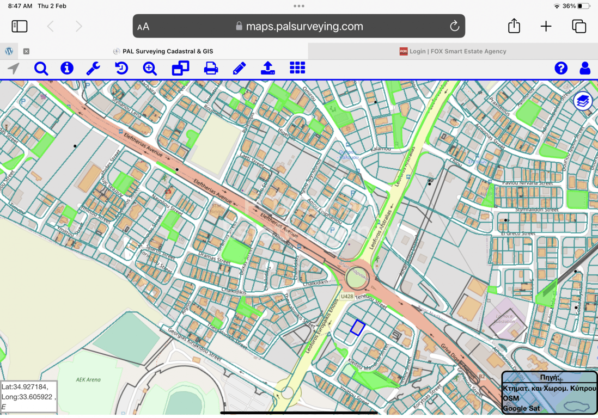Print the current map view
598x418 pixels.
211,69
